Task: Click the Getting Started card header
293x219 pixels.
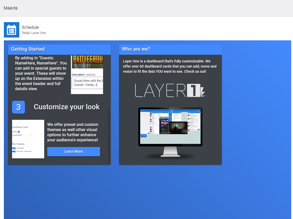Action: point(59,49)
